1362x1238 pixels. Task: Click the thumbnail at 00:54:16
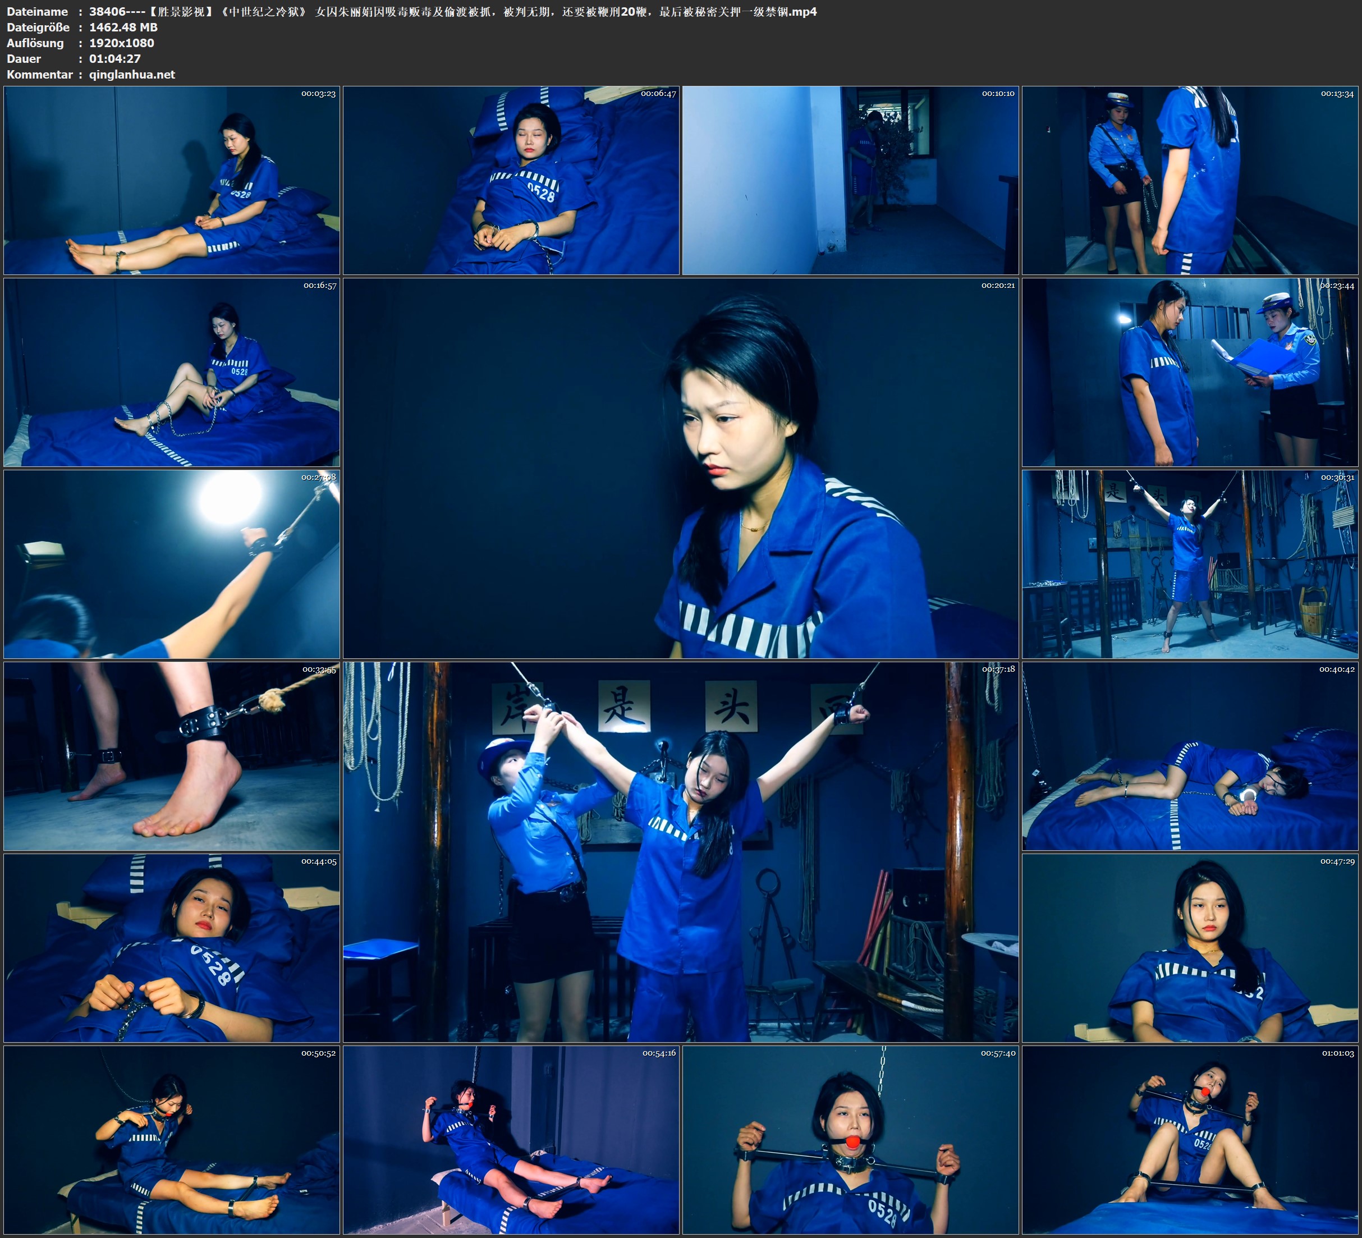tap(511, 1139)
